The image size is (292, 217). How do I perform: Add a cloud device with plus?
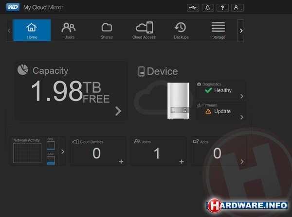[121, 162]
